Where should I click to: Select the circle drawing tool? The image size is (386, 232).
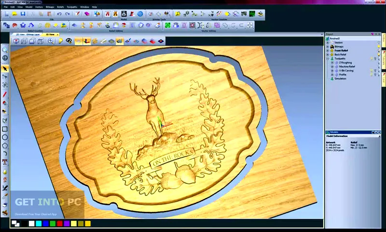pyautogui.click(x=5, y=138)
